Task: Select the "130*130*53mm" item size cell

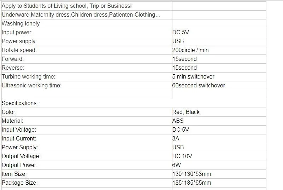Action: tap(192, 174)
